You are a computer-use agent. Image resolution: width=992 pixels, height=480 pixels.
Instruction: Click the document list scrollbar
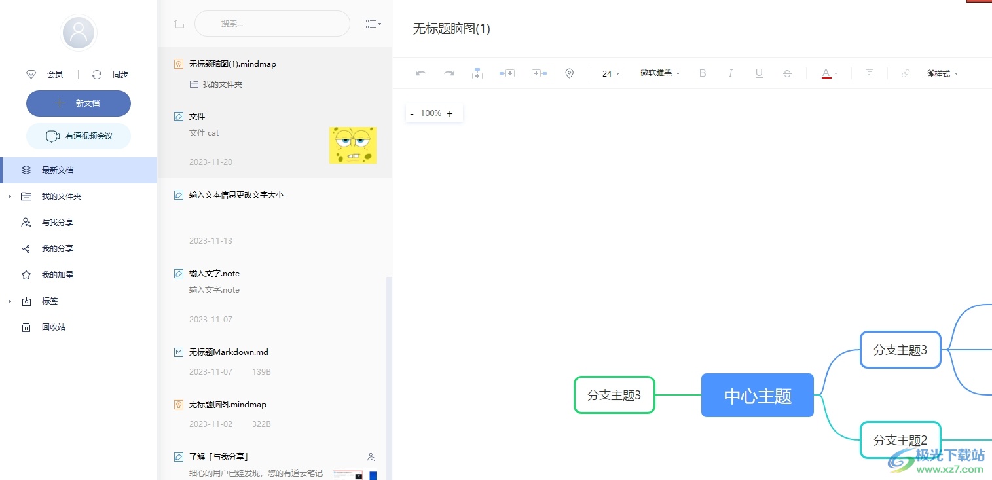point(389,378)
